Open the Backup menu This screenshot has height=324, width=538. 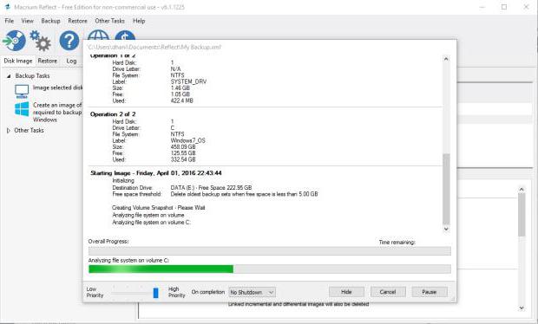pyautogui.click(x=50, y=21)
